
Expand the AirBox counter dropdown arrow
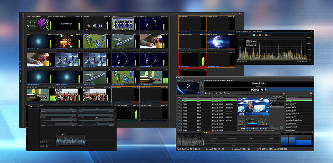(312, 90)
